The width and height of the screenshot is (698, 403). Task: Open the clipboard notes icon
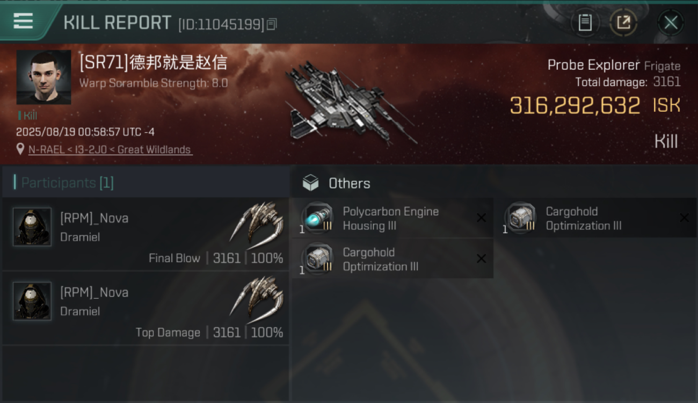[585, 23]
